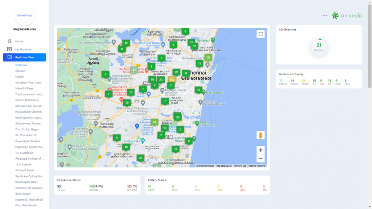Select the yellow 183 AQI map marker
This screenshot has width=372, height=209.
(x=172, y=80)
